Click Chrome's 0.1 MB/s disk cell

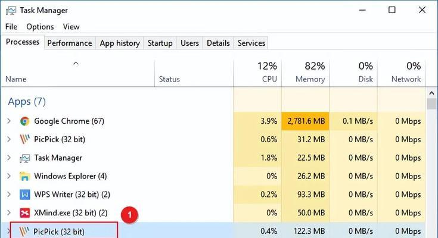point(353,121)
